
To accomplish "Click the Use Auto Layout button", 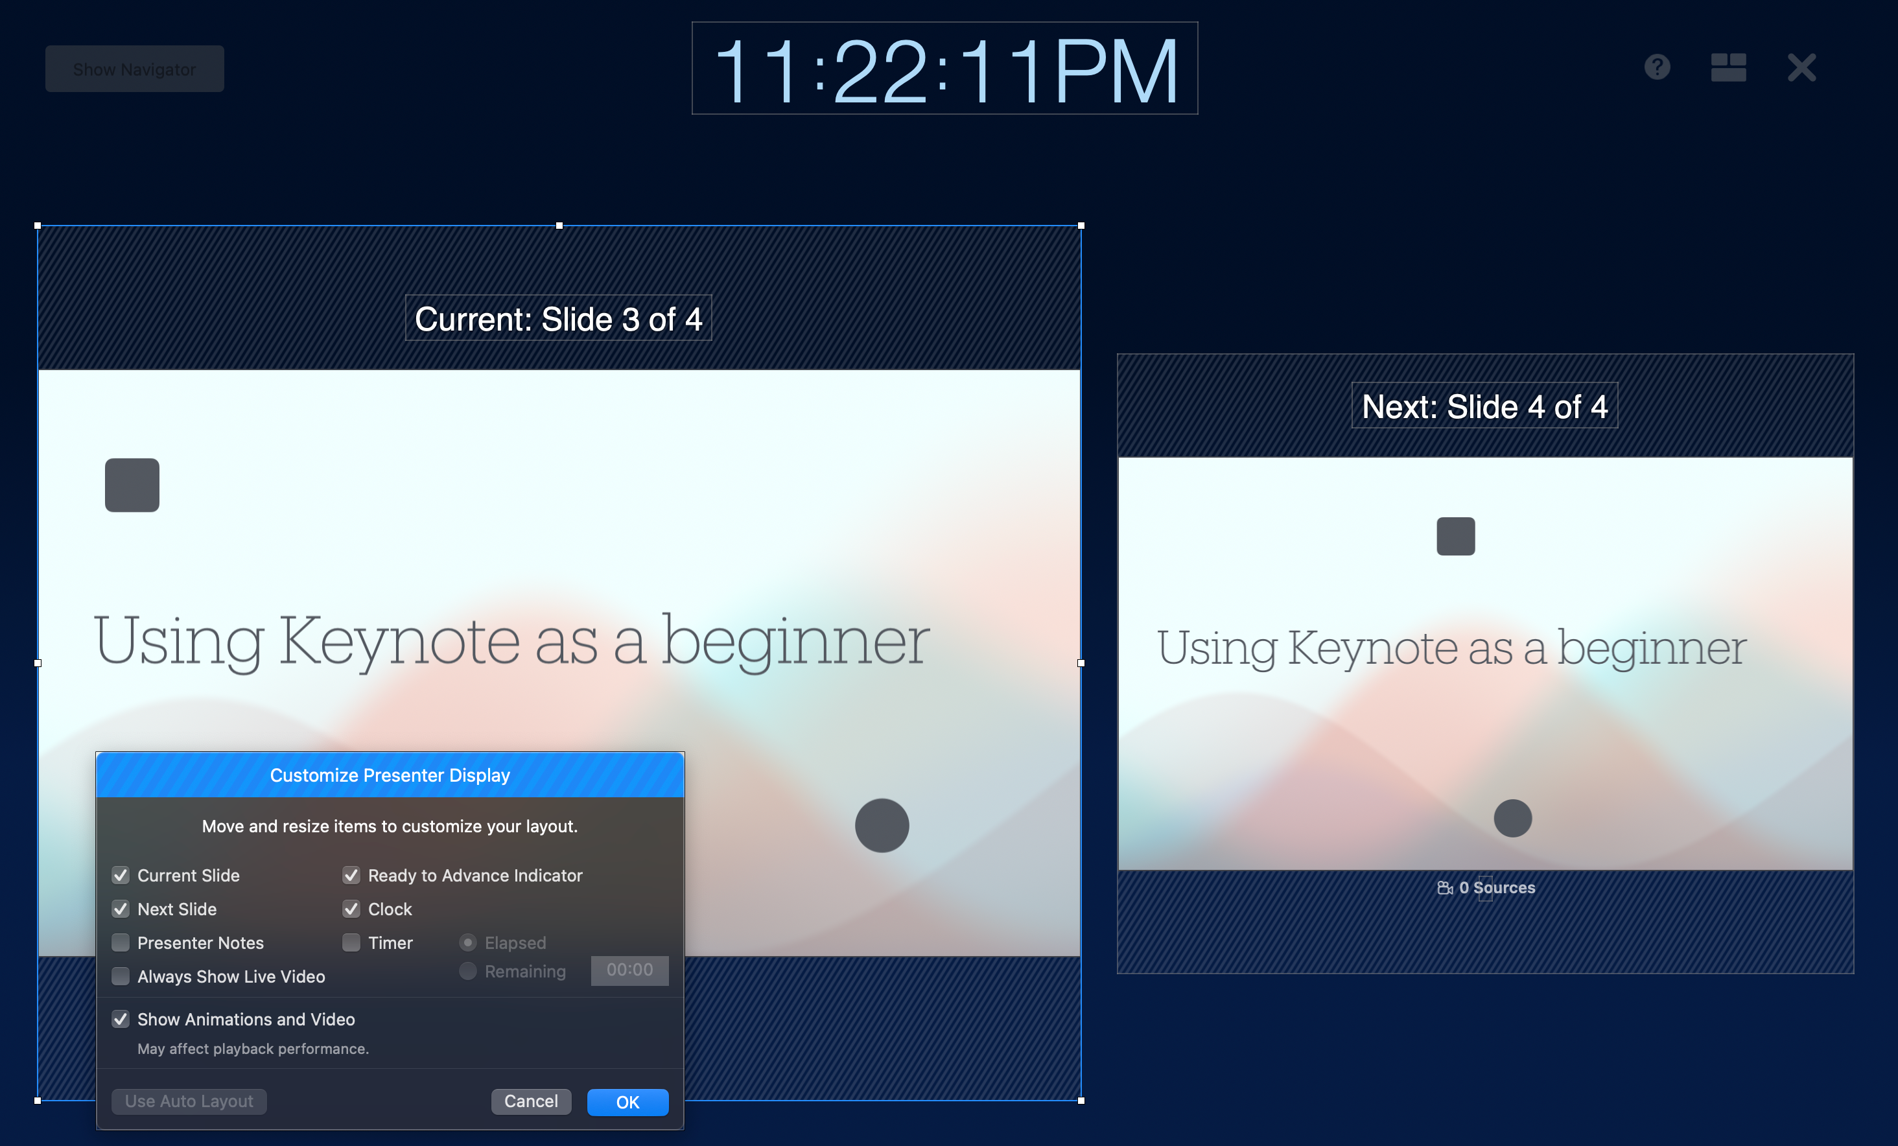I will click(189, 1101).
